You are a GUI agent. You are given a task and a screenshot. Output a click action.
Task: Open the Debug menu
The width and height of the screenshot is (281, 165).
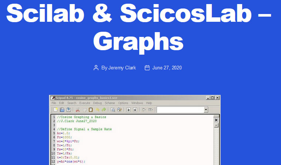[97, 103]
